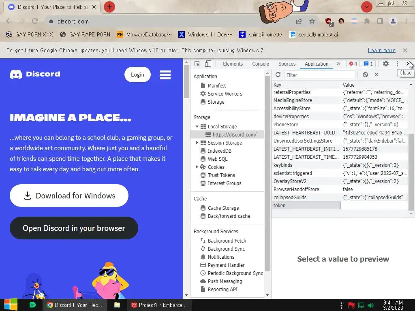Image resolution: width=415 pixels, height=311 pixels.
Task: Select the token key row
Action: [340, 205]
